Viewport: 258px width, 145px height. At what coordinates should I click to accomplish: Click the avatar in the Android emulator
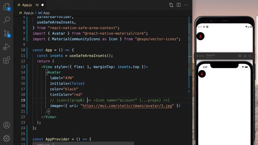pyautogui.click(x=200, y=36)
